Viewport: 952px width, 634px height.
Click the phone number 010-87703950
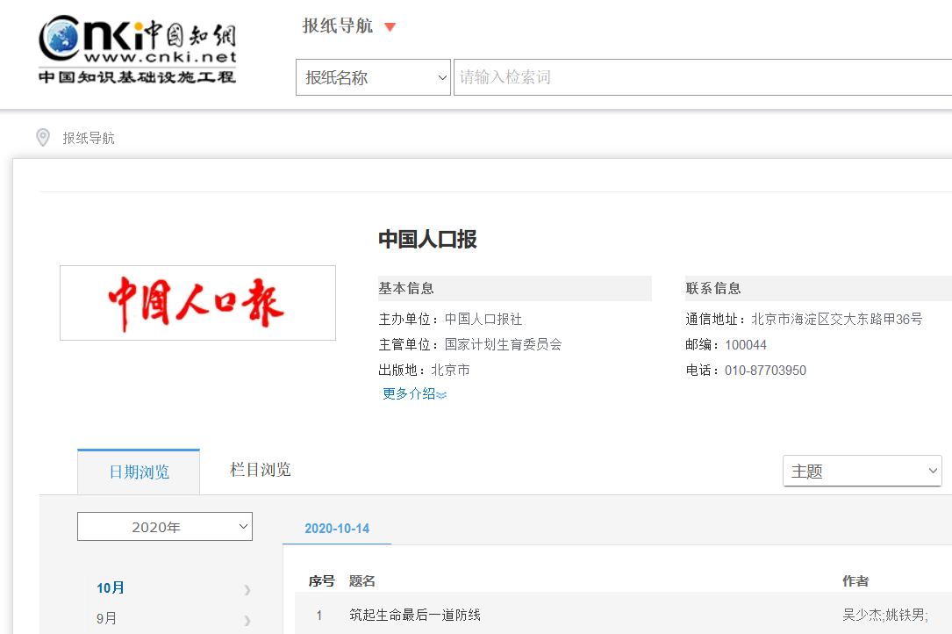[x=765, y=371]
